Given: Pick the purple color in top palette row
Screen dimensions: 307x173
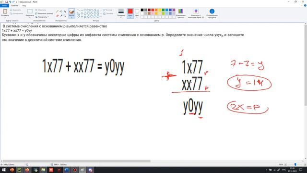Looking at the screenshot, I should click(x=174, y=10).
